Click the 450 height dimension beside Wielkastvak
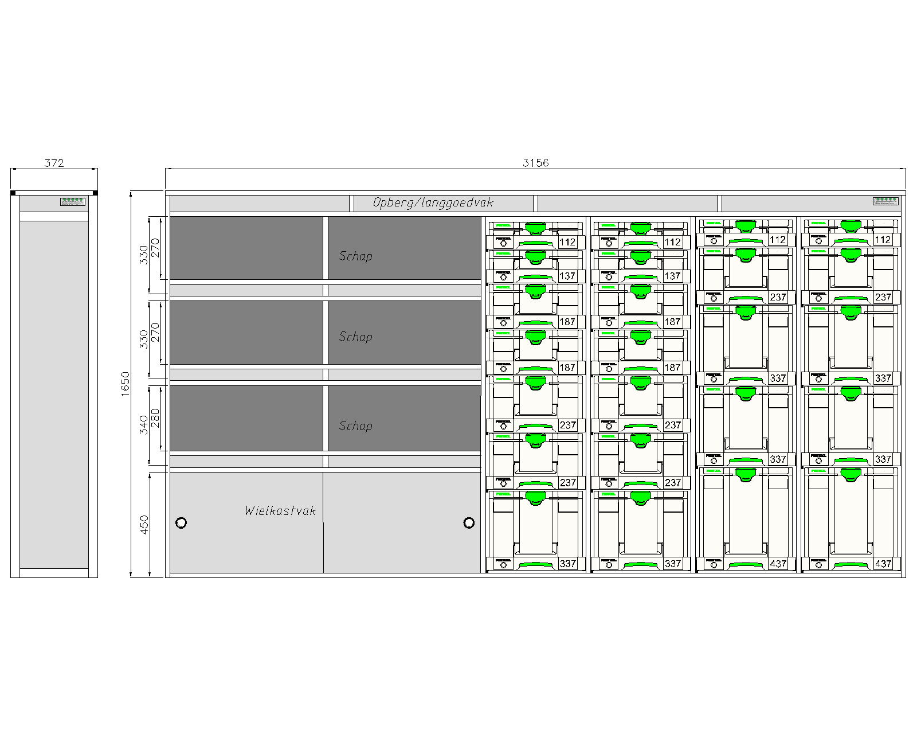Screen dimensions: 917x734 point(144,525)
